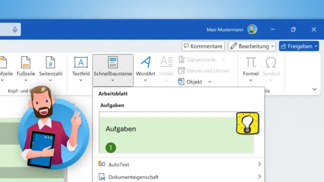Collapse the Schnellbausteine dropdown arrow
Screen dimensions: 324x182
(112, 80)
